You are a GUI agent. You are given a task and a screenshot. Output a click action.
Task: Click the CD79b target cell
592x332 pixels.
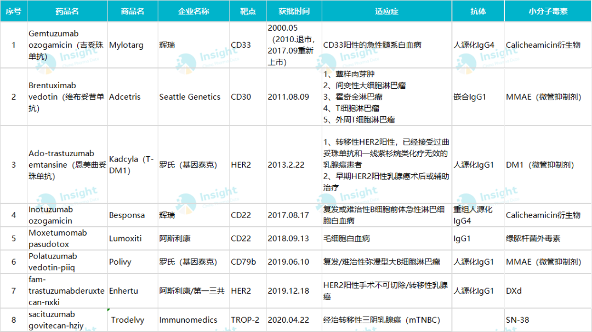click(x=248, y=262)
